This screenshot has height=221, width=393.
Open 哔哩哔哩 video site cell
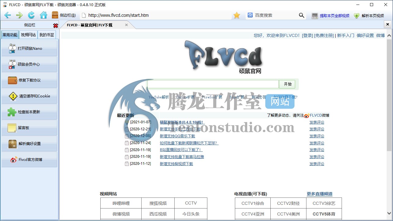pyautogui.click(x=121, y=203)
